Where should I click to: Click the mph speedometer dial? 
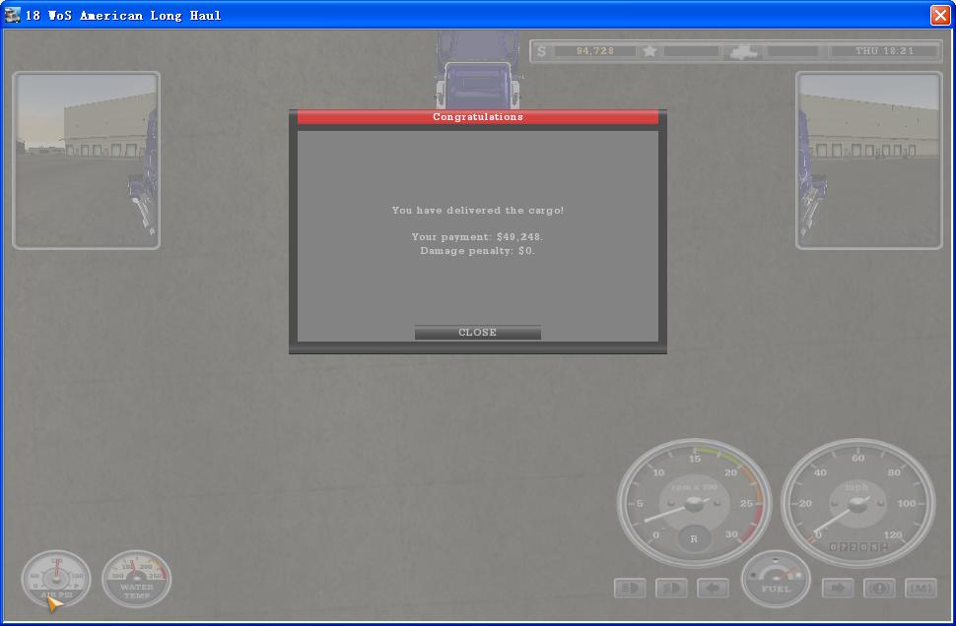[857, 503]
